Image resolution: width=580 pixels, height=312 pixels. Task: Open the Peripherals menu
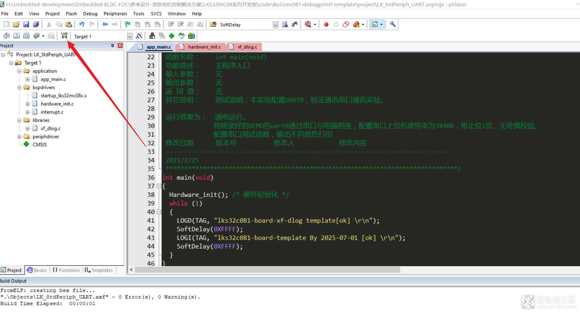(x=115, y=14)
